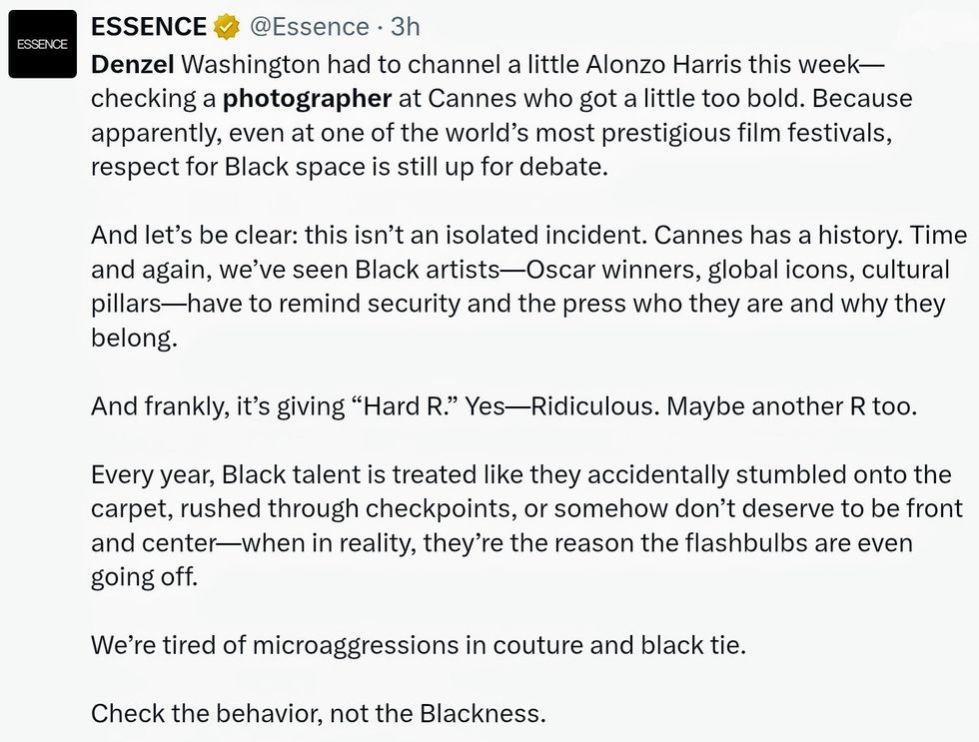Screen dimensions: 979x742
Task: Select the paragraph starting "Every year, Black talent"
Action: tap(526, 525)
